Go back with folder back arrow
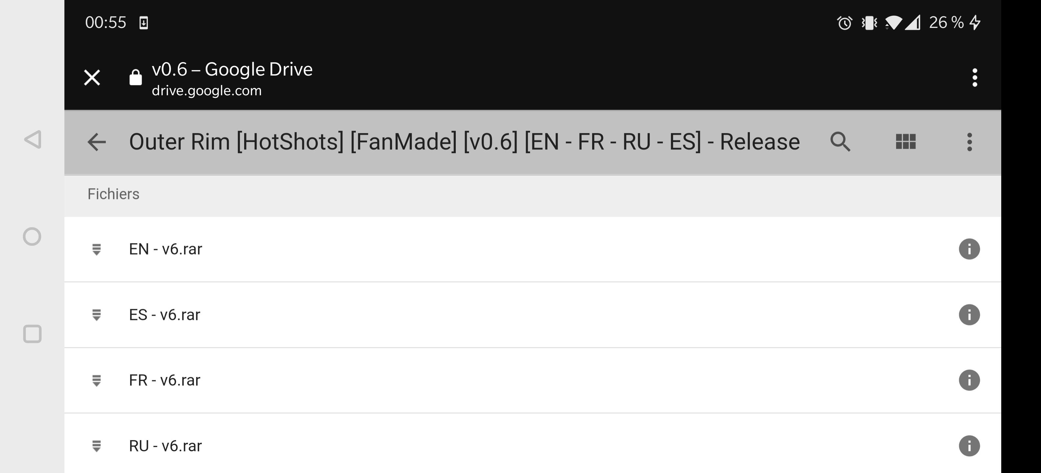 tap(97, 142)
